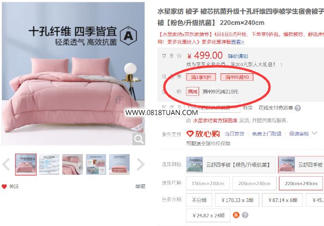The height and width of the screenshot is (226, 324).
Task: Select size 150cm×210cm
Action: (208, 183)
